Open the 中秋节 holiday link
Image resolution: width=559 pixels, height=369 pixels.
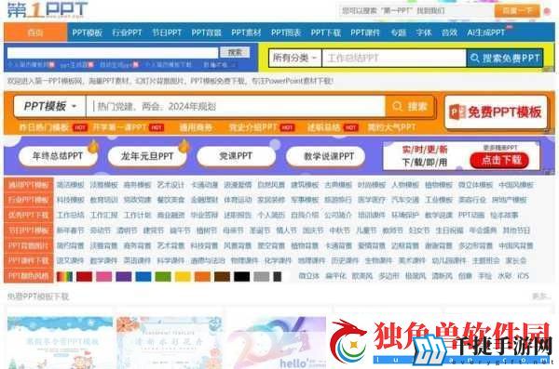(x=339, y=231)
